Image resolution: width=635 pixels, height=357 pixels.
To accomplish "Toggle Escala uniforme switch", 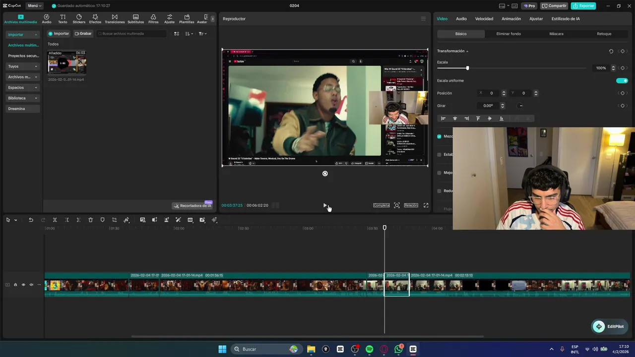I will [622, 80].
